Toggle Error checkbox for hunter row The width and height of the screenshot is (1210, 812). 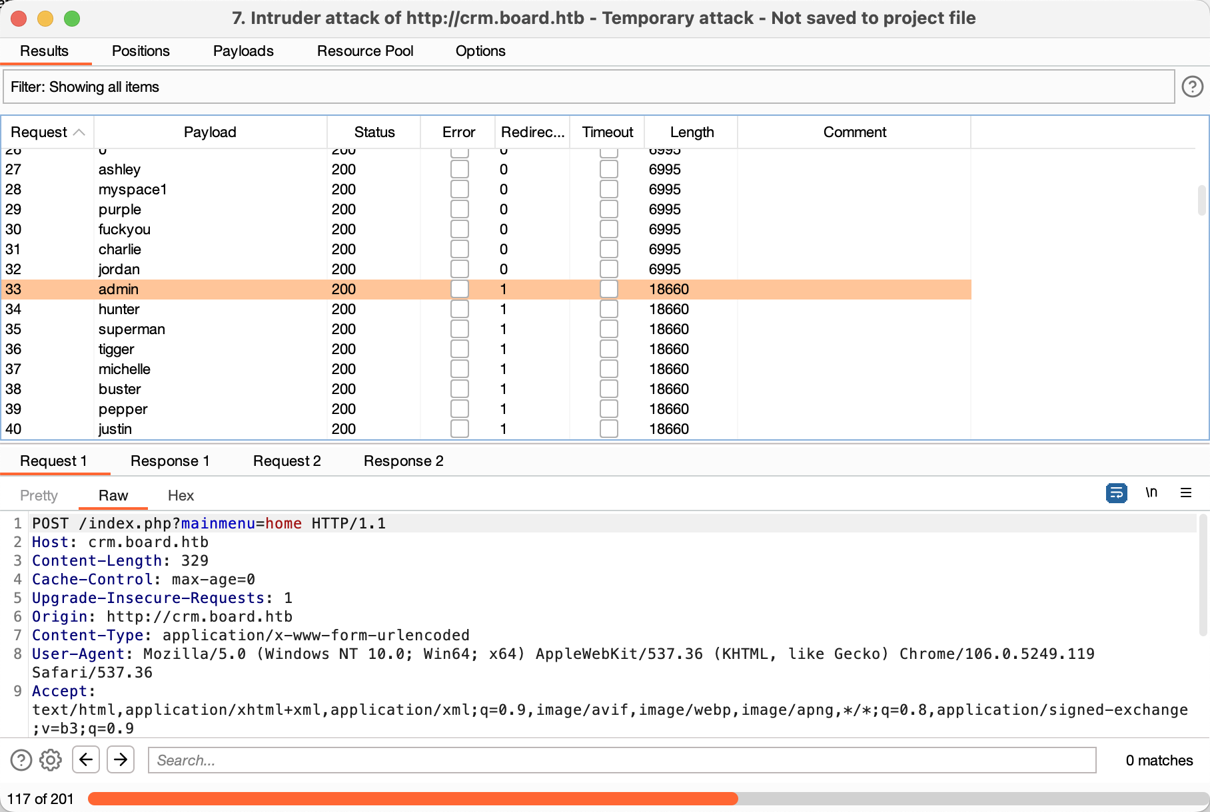point(459,309)
